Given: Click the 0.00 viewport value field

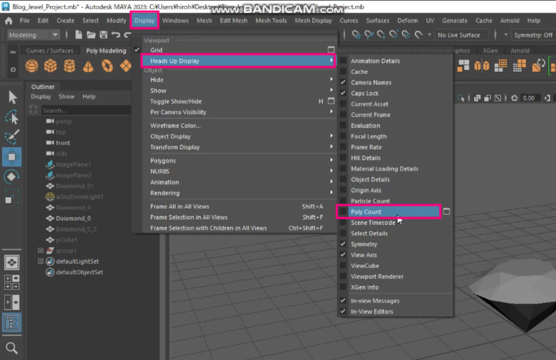Looking at the screenshot, I should (530, 98).
